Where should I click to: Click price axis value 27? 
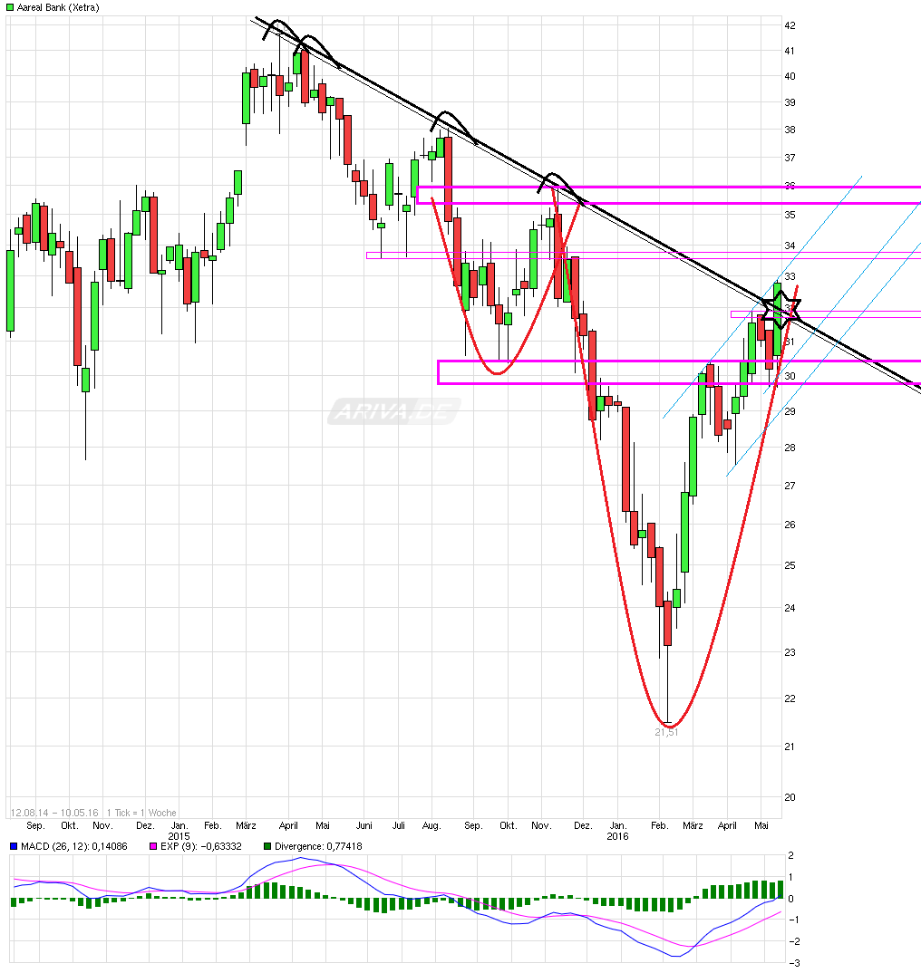790,486
